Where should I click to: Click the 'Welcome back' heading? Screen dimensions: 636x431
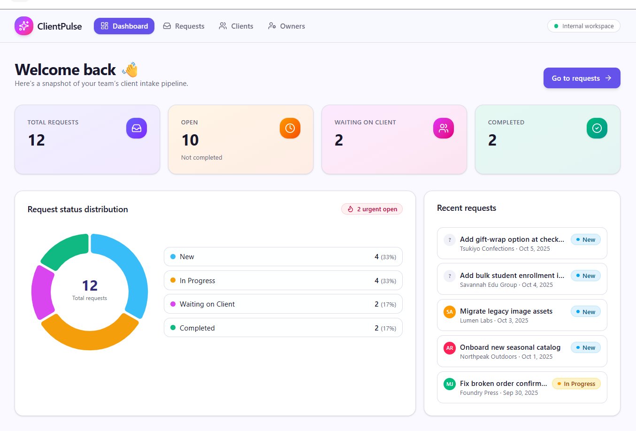click(65, 69)
